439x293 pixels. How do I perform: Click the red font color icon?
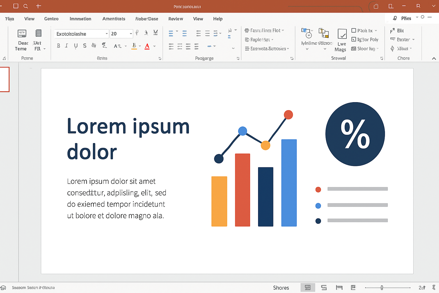(147, 46)
